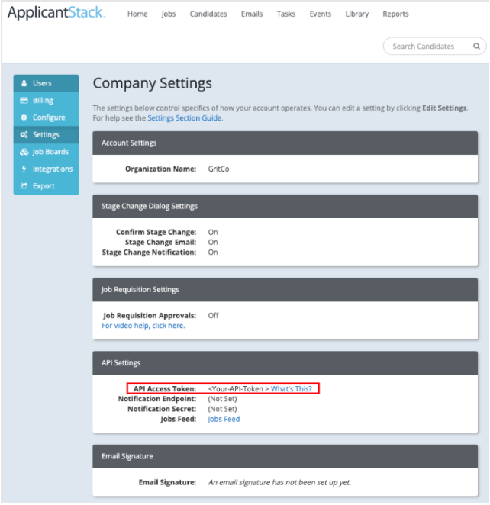Click the API Access Token label

coord(165,389)
